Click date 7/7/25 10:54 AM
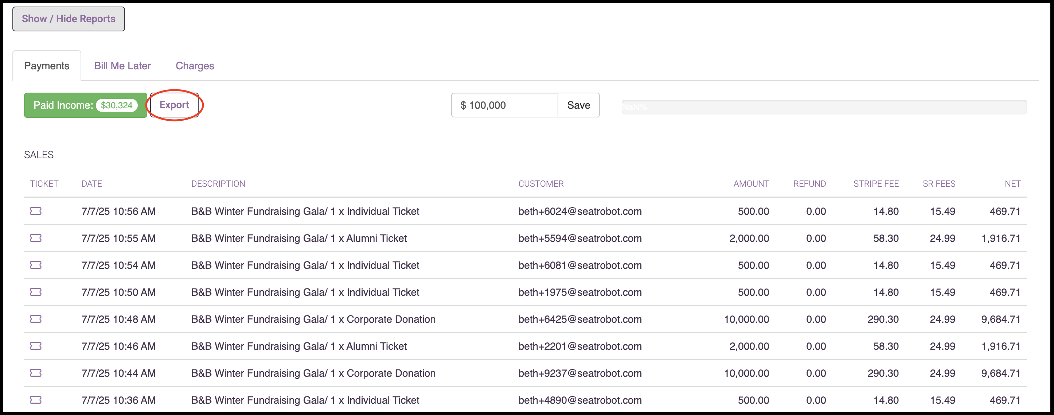Image resolution: width=1054 pixels, height=415 pixels. [x=119, y=265]
